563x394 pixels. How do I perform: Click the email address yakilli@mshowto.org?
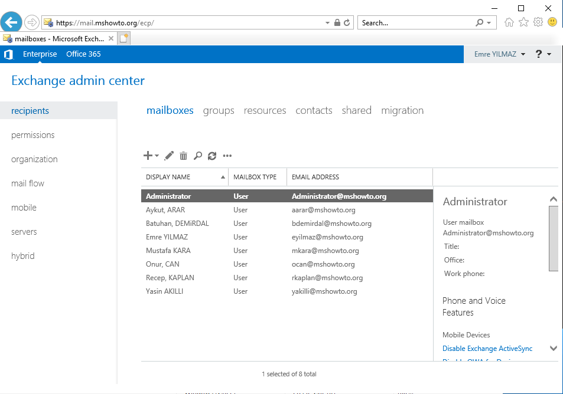click(x=324, y=291)
